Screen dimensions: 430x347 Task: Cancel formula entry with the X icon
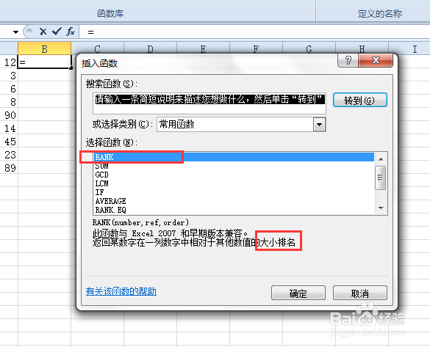pos(43,32)
